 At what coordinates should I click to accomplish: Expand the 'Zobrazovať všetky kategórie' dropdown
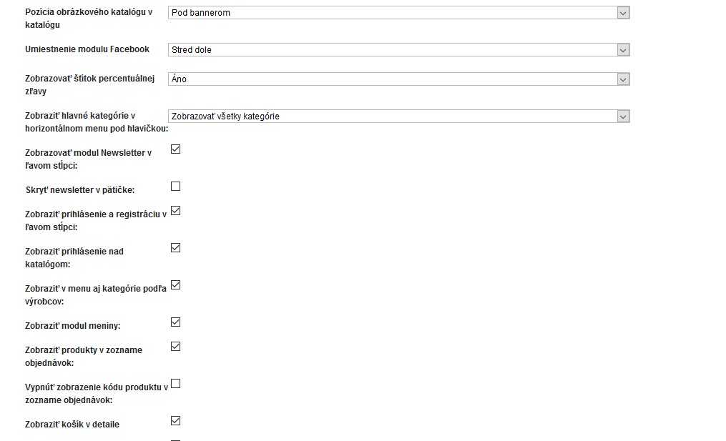coord(398,117)
